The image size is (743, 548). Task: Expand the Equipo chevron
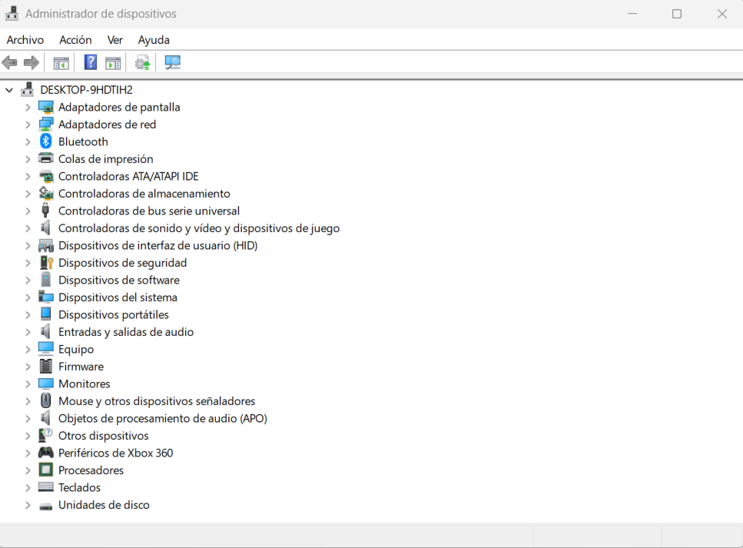[28, 350]
